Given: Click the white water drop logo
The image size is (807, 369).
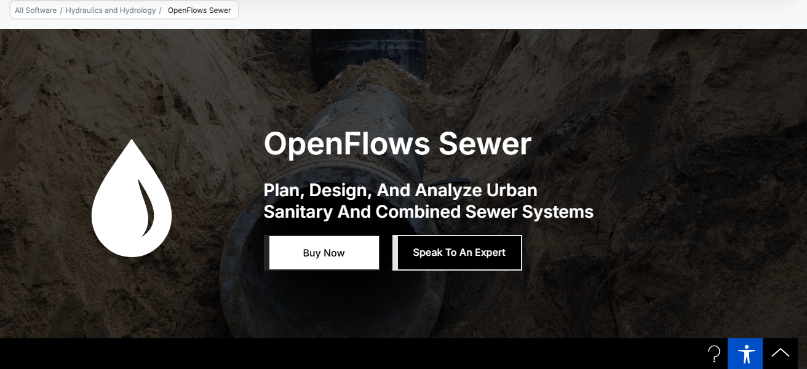Looking at the screenshot, I should tap(132, 198).
